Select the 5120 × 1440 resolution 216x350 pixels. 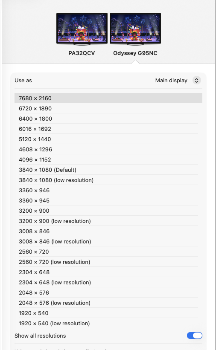click(108, 139)
